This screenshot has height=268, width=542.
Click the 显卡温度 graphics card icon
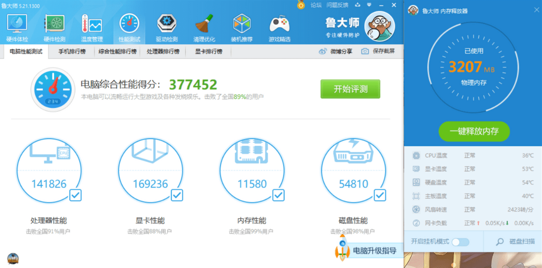pyautogui.click(x=416, y=169)
